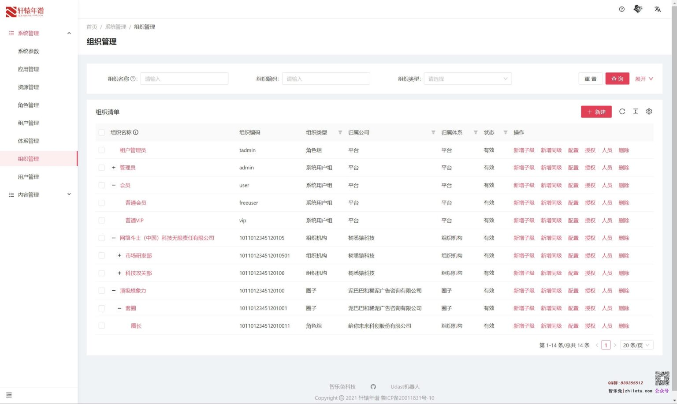Screen dimensions: 677x404
Task: Open table column settings gear icon
Action: pos(649,112)
